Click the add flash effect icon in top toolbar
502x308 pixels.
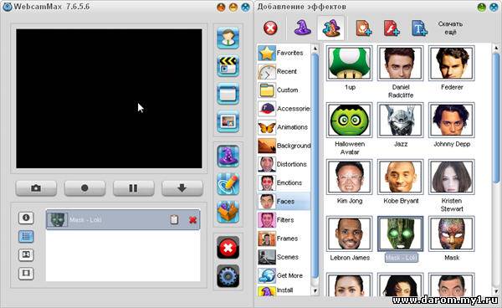(x=392, y=28)
